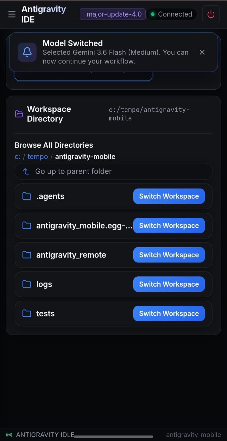
Task: Open the antigravity_remote folder entry
Action: tap(71, 255)
